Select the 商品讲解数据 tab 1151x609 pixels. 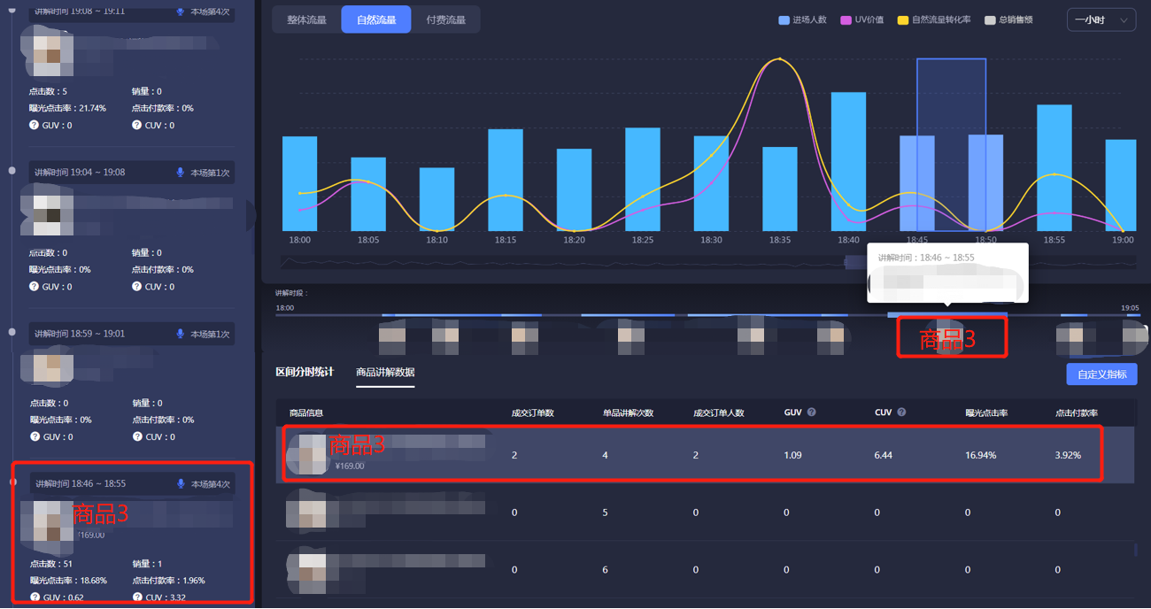pos(385,373)
